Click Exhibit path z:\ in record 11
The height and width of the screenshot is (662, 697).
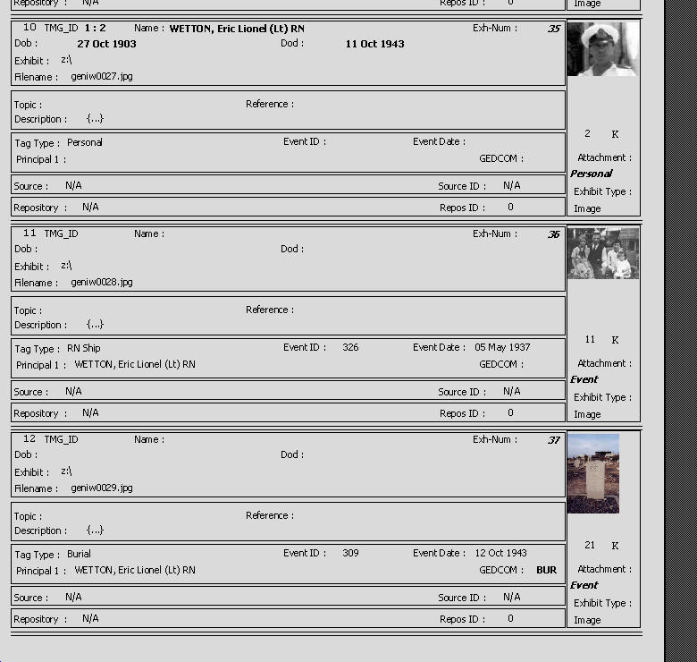[66, 266]
